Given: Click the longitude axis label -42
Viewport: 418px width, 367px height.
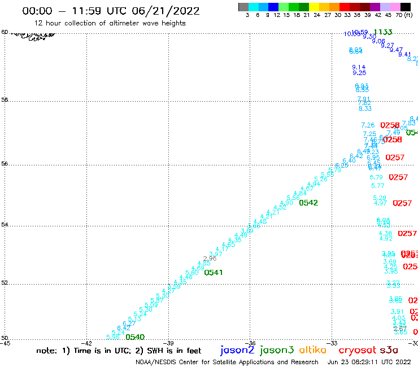Looking at the screenshot, I should (86, 343).
